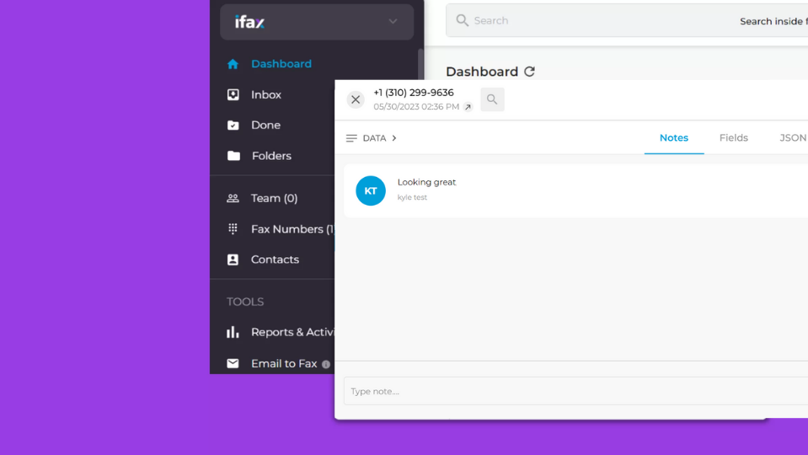Open Team (0) page
Image resolution: width=808 pixels, height=455 pixels.
274,198
